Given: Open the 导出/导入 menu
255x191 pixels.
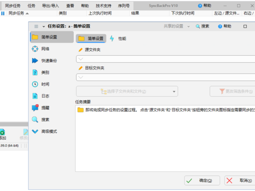Looking at the screenshot, I should (51, 6).
